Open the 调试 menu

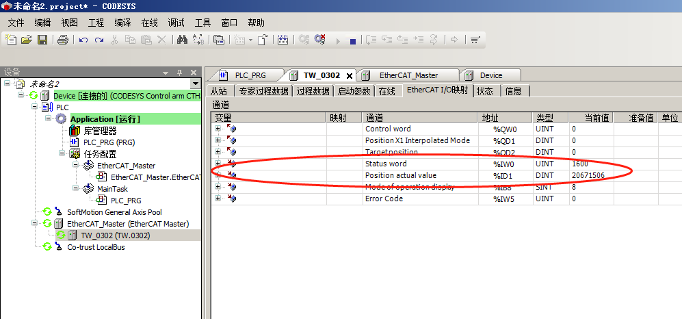click(176, 23)
